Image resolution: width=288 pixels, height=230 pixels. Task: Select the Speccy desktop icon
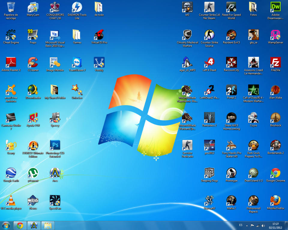click(55, 118)
